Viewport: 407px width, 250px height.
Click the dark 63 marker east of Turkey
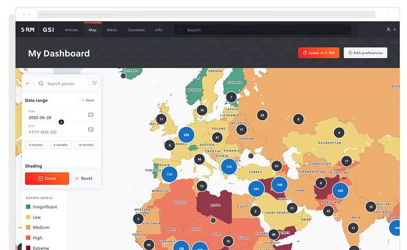pyautogui.click(x=277, y=166)
